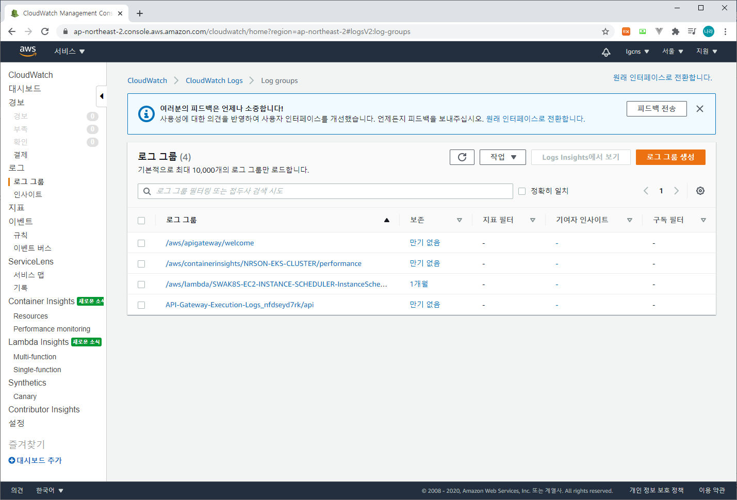The width and height of the screenshot is (737, 500).
Task: Go to previous page arrow in pagination
Action: point(646,191)
